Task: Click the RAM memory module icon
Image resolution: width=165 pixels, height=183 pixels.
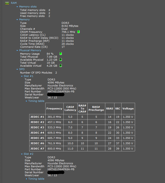Action: pos(7,3)
